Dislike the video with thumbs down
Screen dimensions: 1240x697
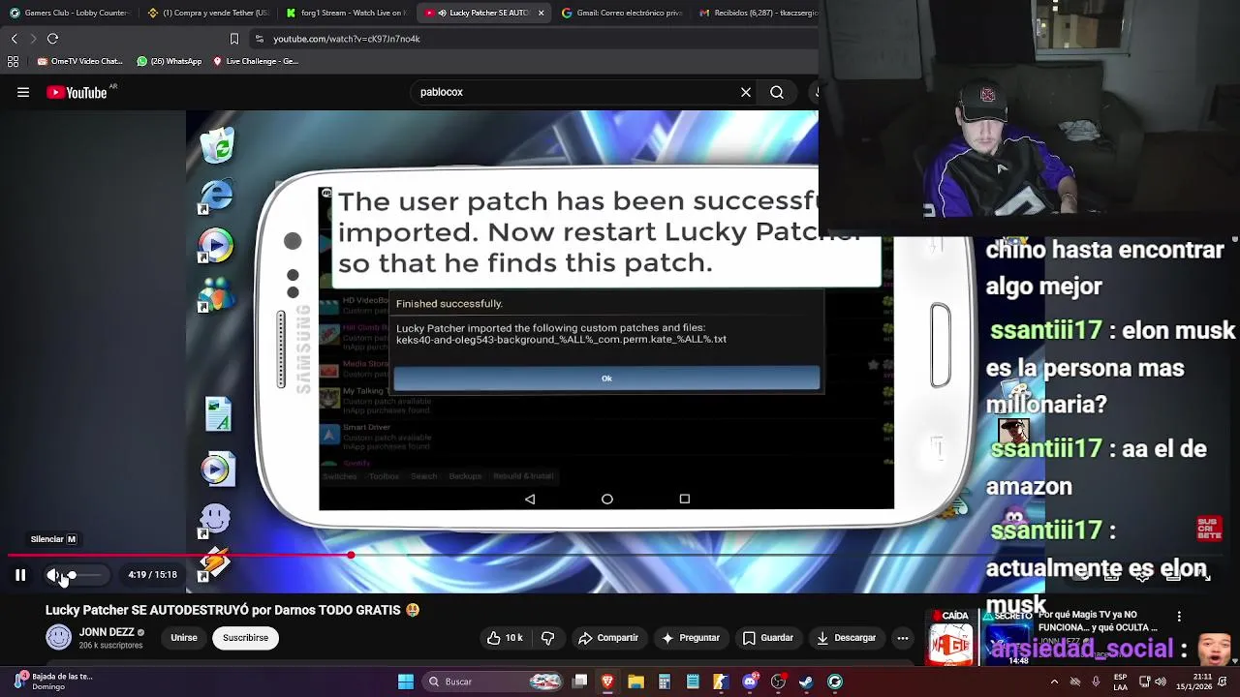click(x=547, y=638)
